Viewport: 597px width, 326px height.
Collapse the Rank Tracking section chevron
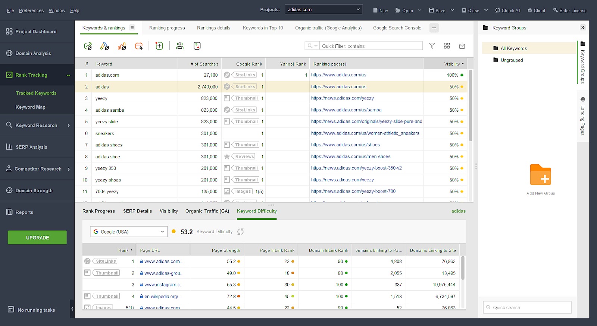pyautogui.click(x=68, y=75)
